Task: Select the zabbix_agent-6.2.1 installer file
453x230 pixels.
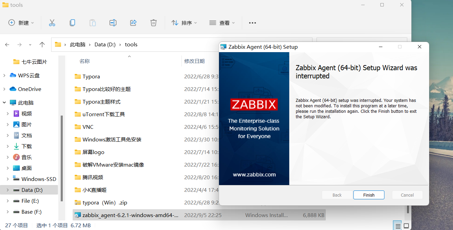Action: point(199,215)
